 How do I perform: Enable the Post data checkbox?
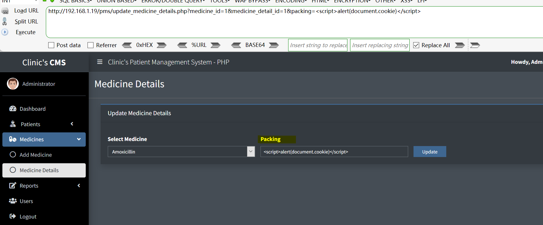coord(51,45)
